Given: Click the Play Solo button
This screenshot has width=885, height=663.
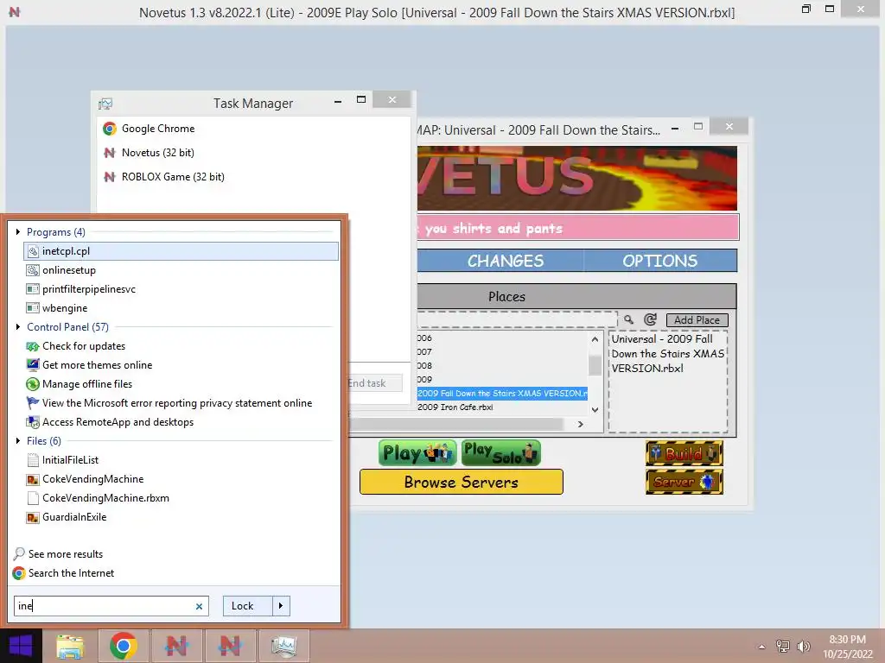Looking at the screenshot, I should (x=501, y=453).
